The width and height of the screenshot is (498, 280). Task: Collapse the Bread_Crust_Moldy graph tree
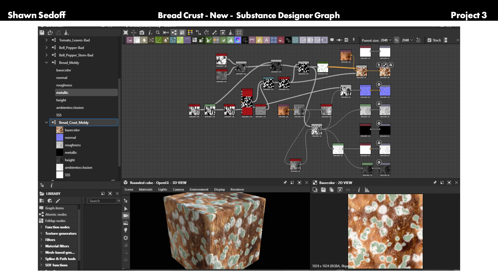click(x=46, y=122)
